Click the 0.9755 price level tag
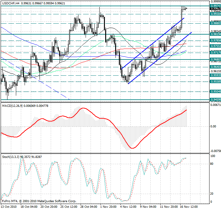221x209 pixels. tap(215, 46)
